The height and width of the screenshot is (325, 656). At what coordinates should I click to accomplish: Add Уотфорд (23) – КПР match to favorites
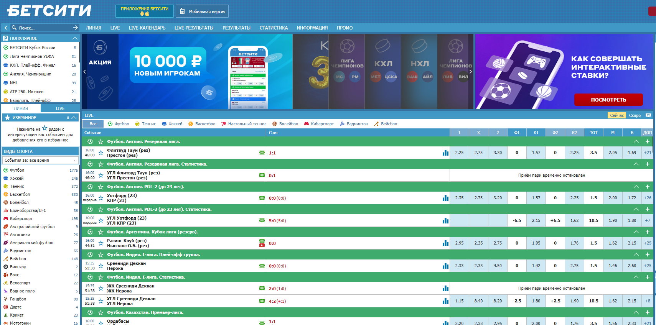click(101, 198)
